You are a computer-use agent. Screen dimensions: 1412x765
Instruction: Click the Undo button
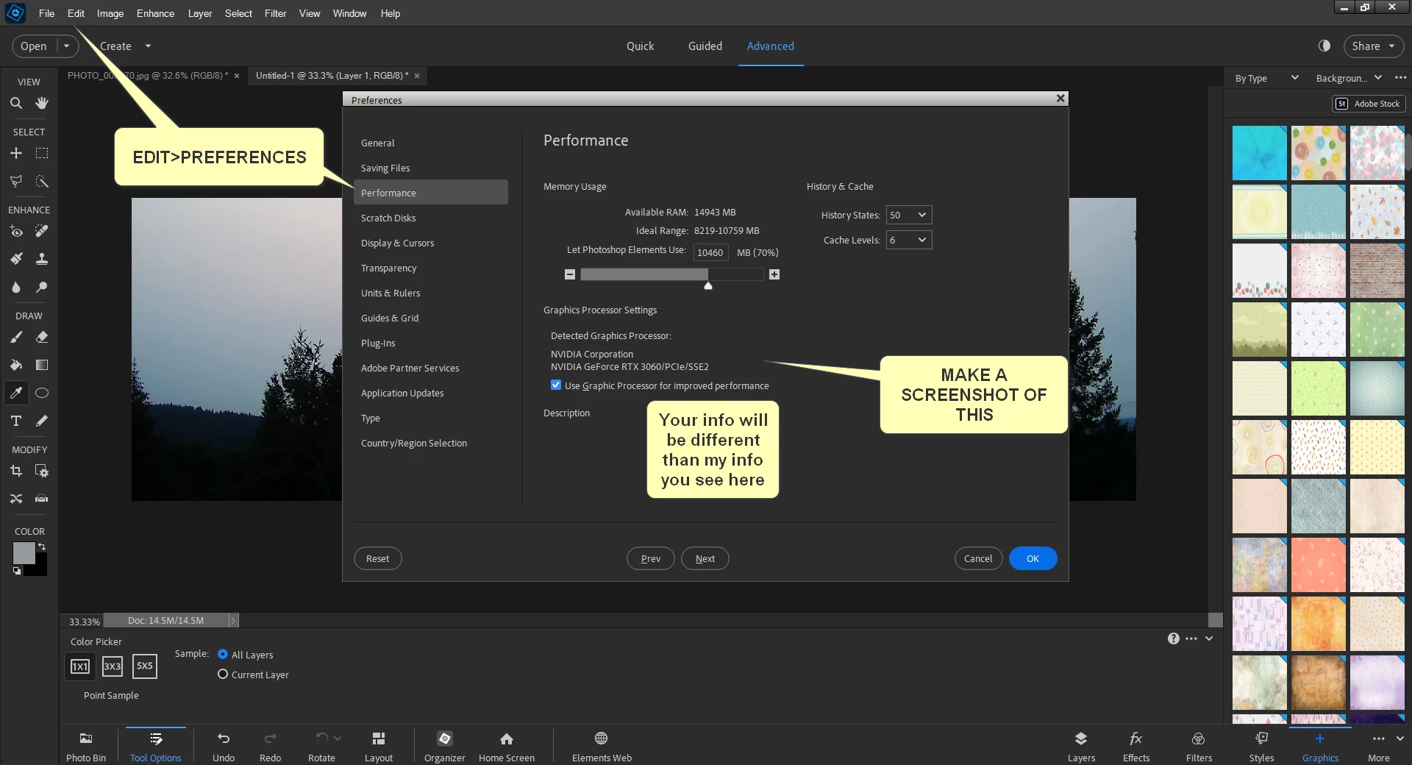224,746
